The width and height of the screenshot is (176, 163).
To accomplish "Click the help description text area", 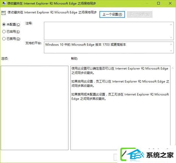I will pyautogui.click(x=120, y=108).
